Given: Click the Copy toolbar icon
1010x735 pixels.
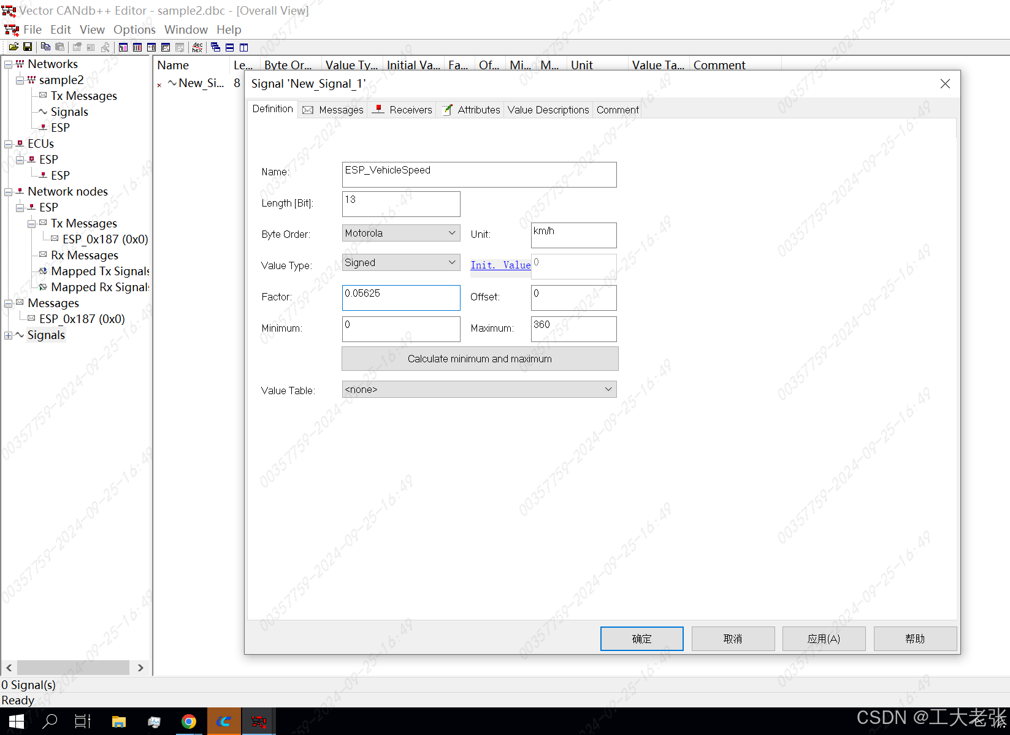Looking at the screenshot, I should 45,47.
